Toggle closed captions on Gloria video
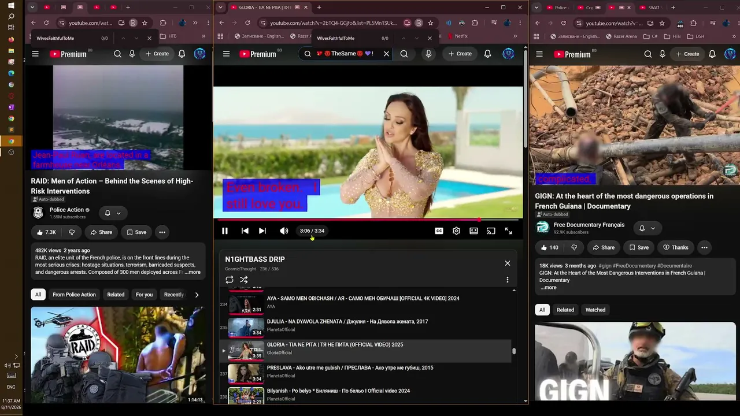Image resolution: width=740 pixels, height=416 pixels. (x=439, y=231)
